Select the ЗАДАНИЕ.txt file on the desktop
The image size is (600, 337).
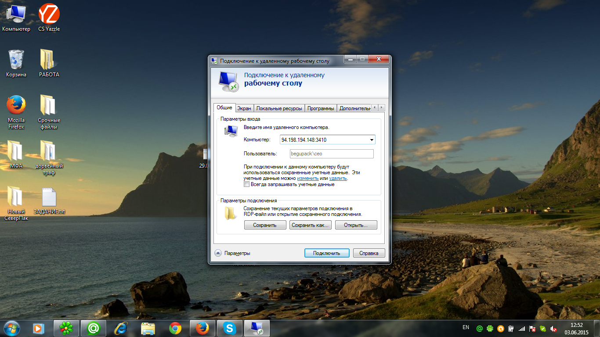(49, 201)
